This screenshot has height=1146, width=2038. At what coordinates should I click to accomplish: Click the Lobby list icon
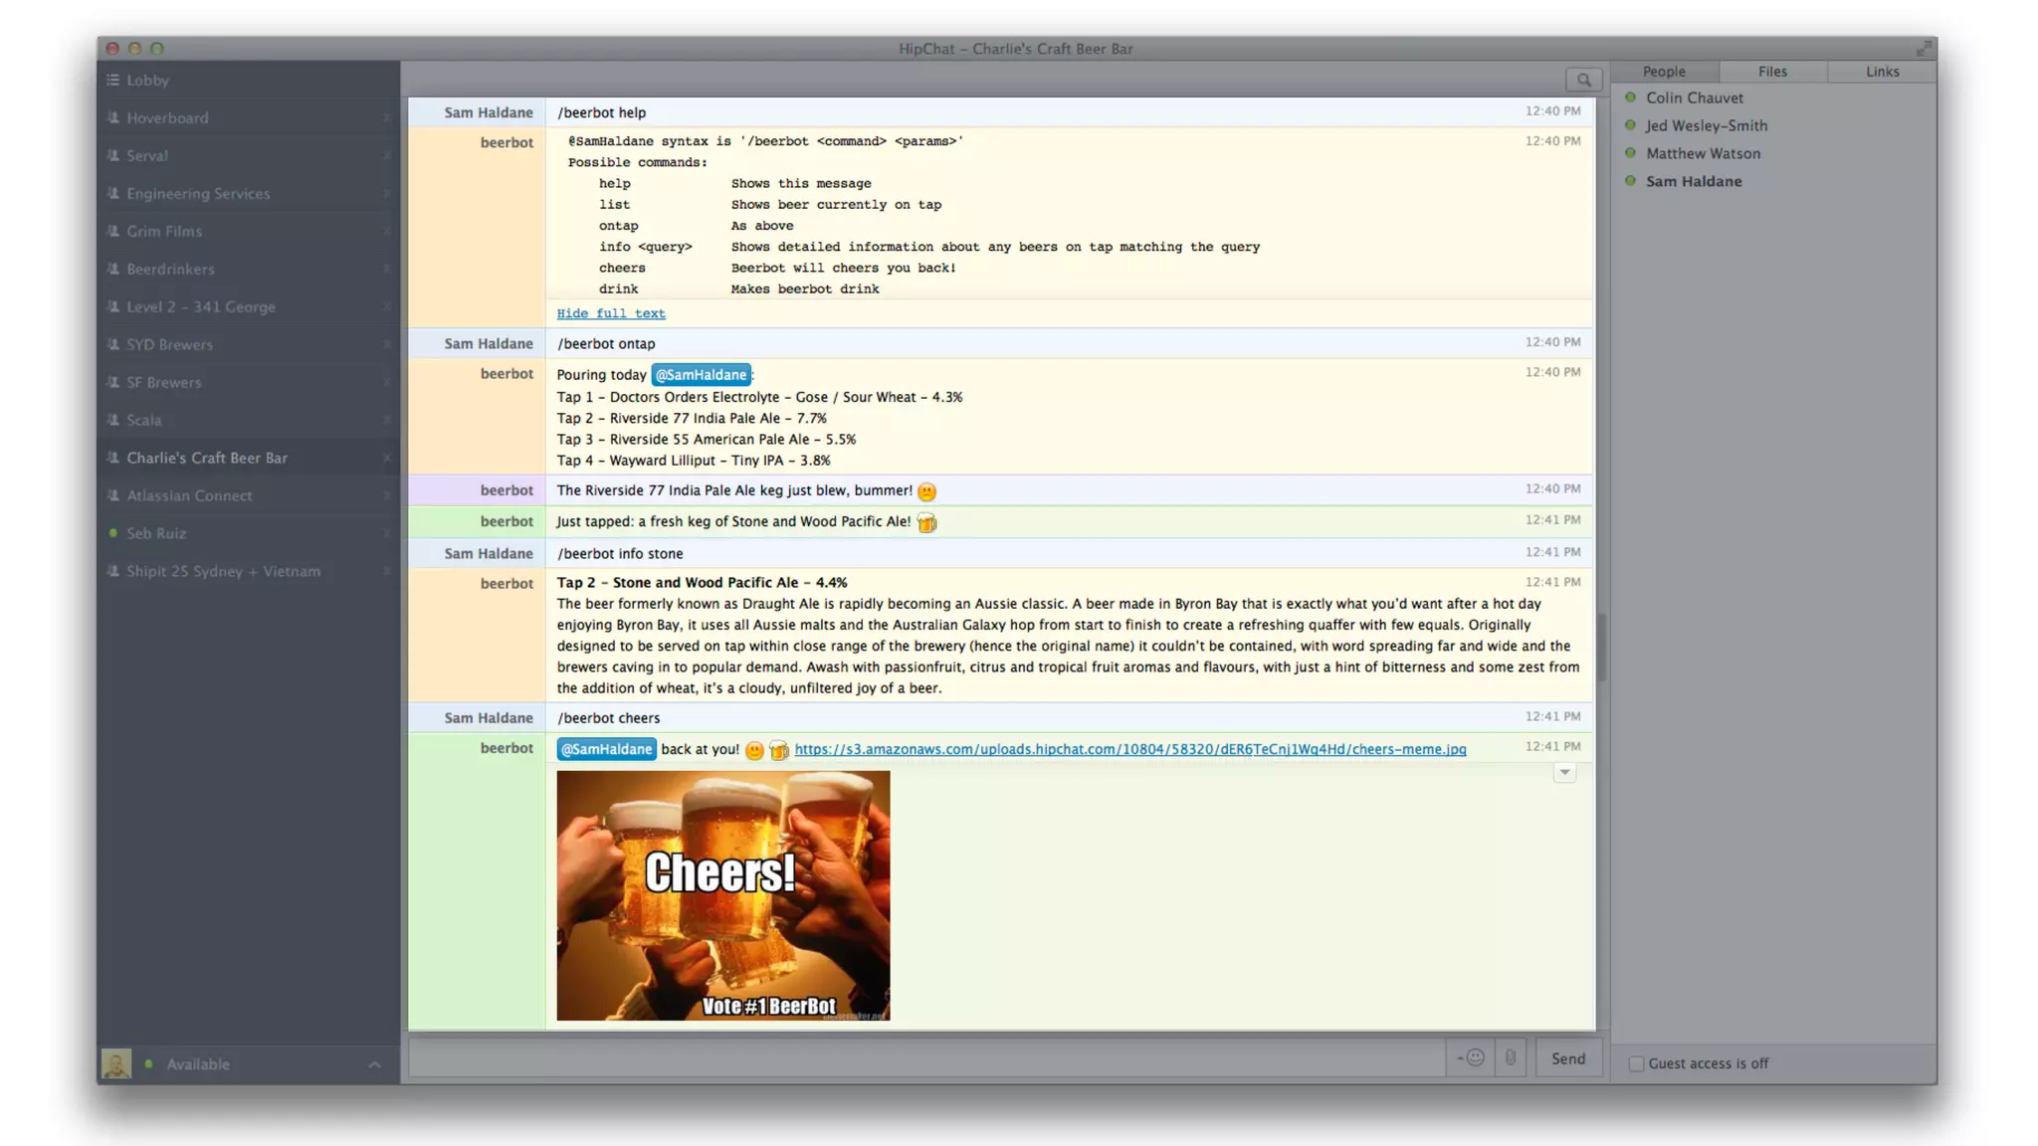click(x=113, y=80)
